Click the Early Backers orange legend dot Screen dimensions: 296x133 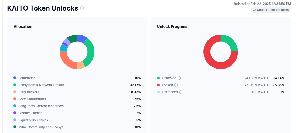pyautogui.click(x=15, y=92)
